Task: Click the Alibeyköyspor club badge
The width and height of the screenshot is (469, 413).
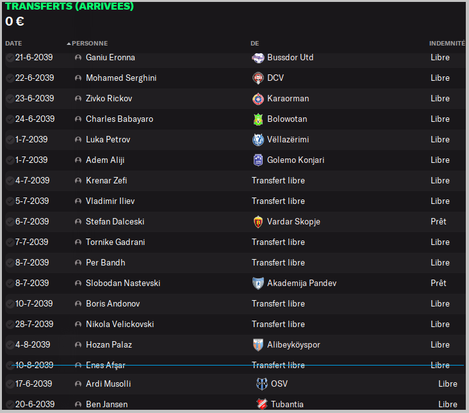Action: (258, 345)
